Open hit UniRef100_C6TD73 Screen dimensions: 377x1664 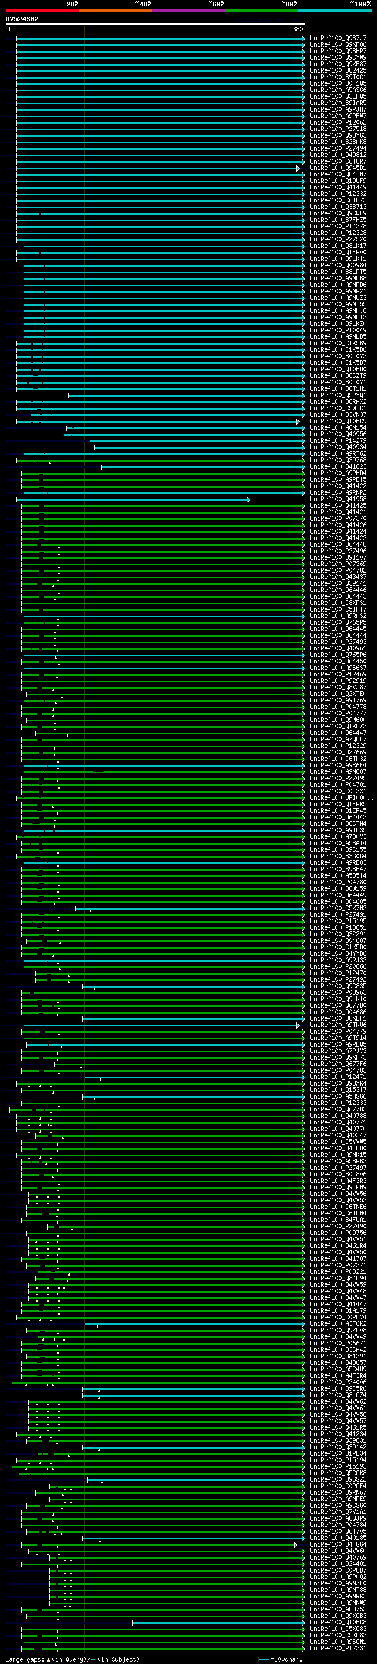338,200
